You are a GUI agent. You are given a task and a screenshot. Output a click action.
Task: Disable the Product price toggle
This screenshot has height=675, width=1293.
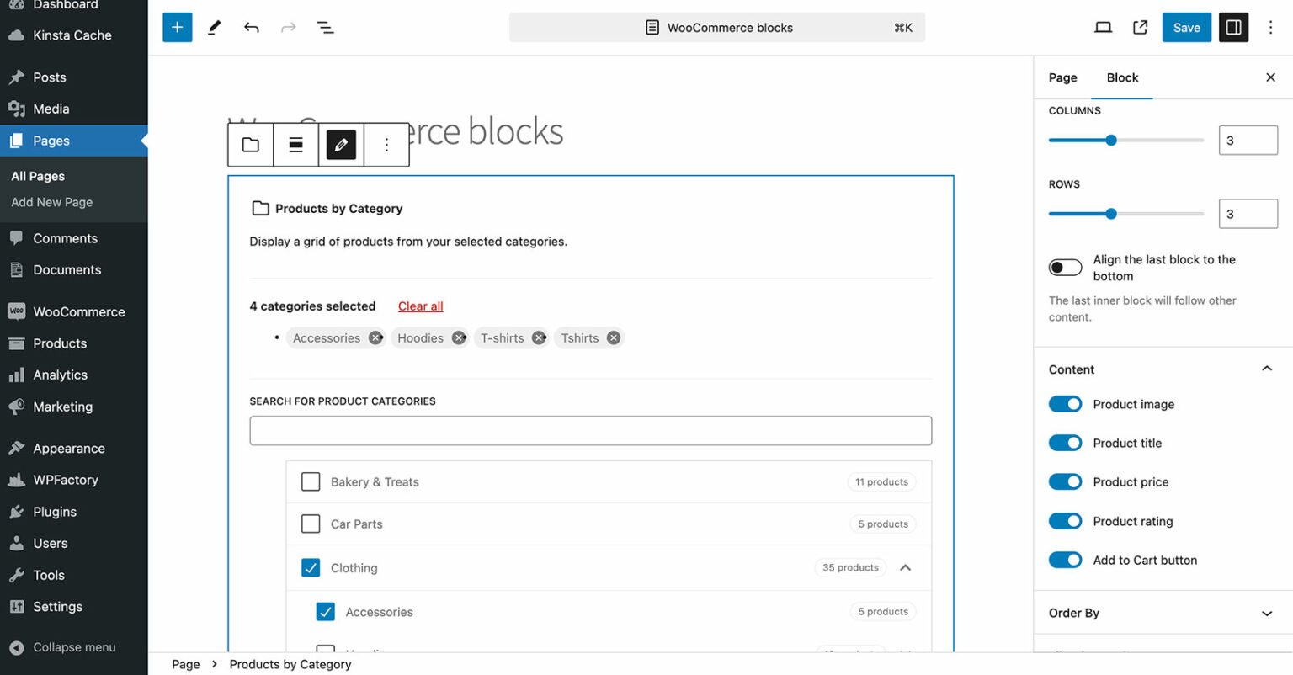(1065, 481)
